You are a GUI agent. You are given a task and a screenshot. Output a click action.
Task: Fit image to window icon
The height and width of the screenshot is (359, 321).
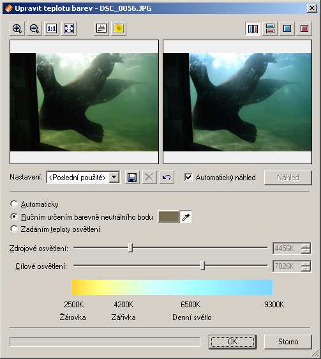tap(69, 29)
